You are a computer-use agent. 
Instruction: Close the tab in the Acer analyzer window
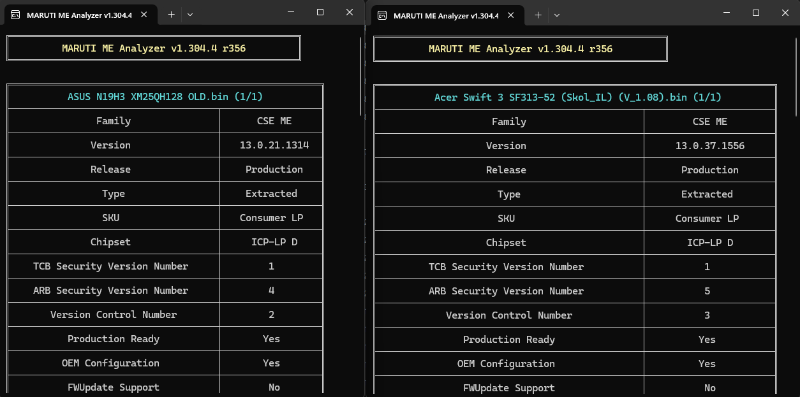click(x=512, y=15)
